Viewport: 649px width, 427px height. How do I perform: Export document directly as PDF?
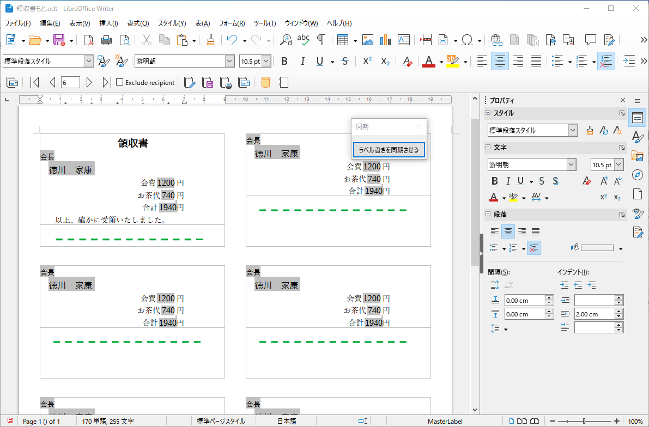(88, 40)
